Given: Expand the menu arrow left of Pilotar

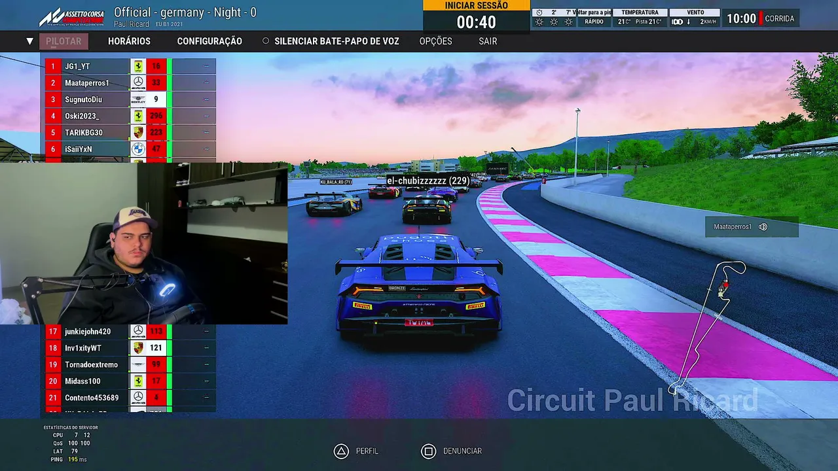Looking at the screenshot, I should 29,41.
